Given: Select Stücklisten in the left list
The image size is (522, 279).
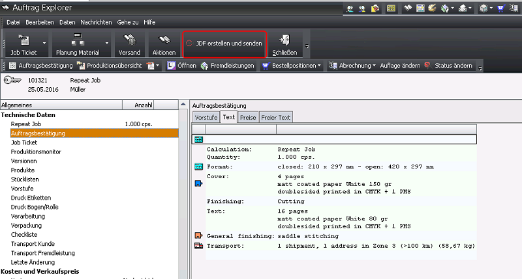Looking at the screenshot, I should 25,178.
